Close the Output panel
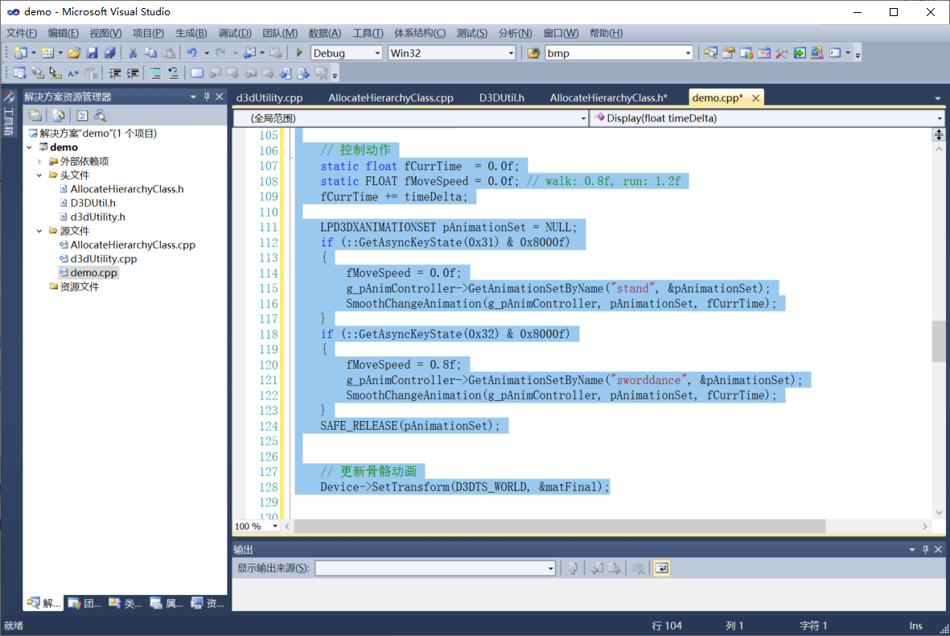The width and height of the screenshot is (950, 636). pos(938,549)
